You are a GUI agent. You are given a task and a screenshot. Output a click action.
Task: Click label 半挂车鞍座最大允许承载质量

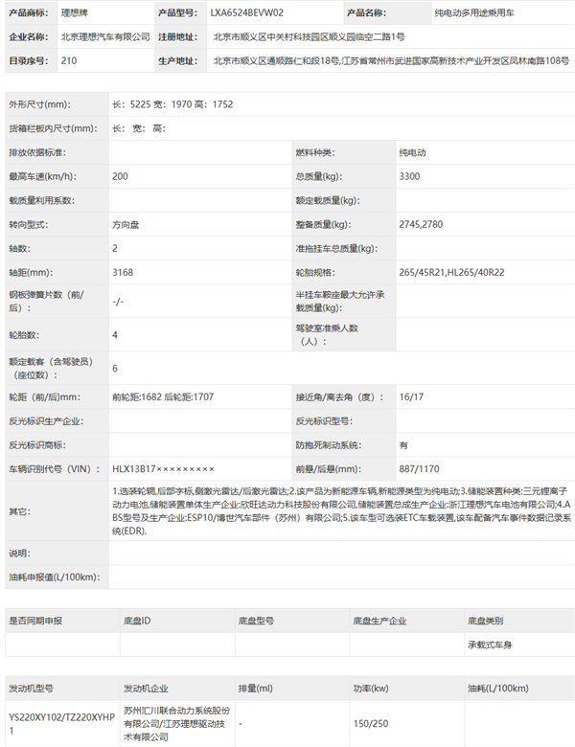[x=340, y=301]
